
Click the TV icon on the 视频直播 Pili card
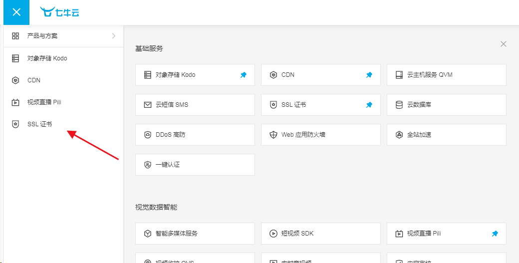point(399,234)
